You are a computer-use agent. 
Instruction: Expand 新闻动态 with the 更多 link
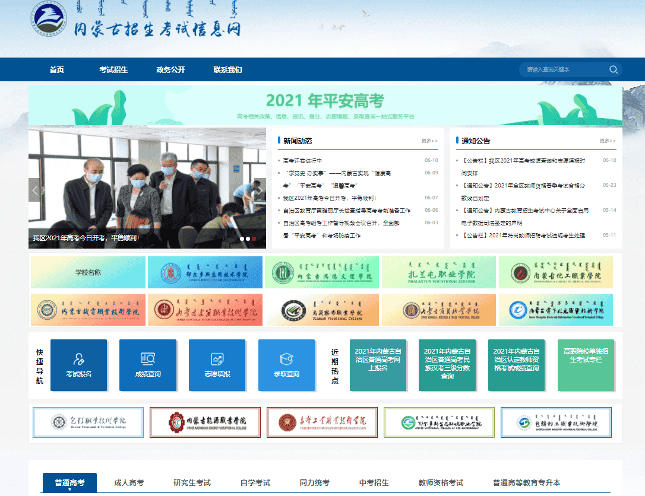coord(429,141)
